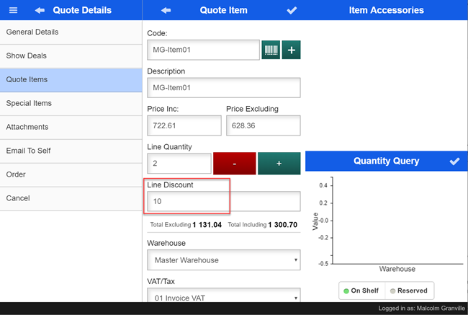468x315 pixels.
Task: Choose Email To Self option
Action: 71,151
